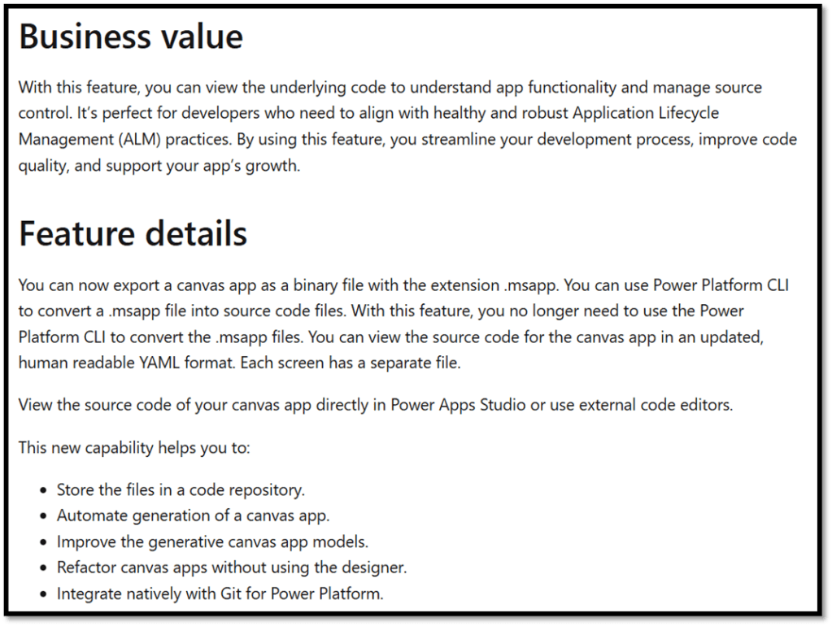Click the paragraph starting "You can now export"
The width and height of the screenshot is (832, 626).
point(403,324)
